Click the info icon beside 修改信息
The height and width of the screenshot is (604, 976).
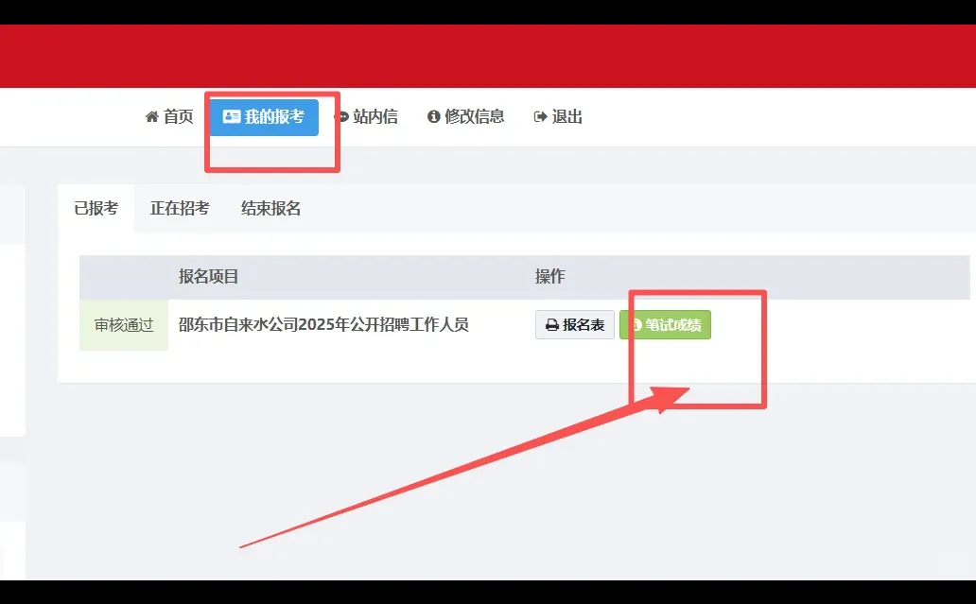coord(434,116)
